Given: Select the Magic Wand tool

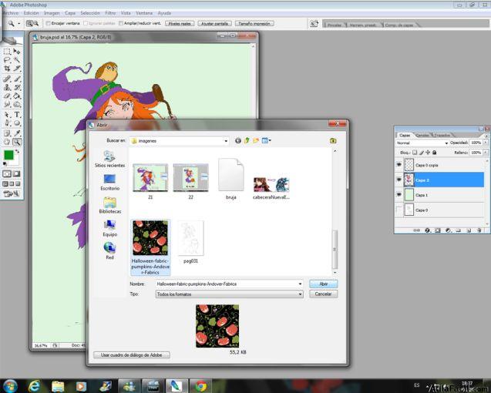Looking at the screenshot, I should click(x=17, y=60).
